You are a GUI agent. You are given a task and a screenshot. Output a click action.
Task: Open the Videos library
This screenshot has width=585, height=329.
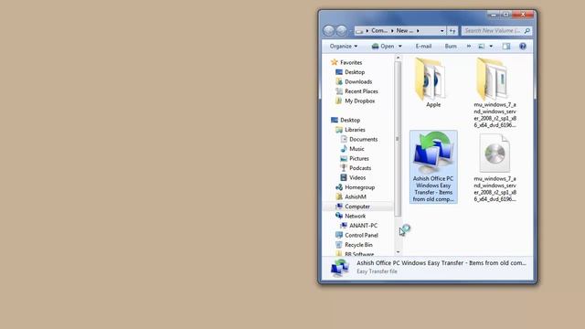357,177
